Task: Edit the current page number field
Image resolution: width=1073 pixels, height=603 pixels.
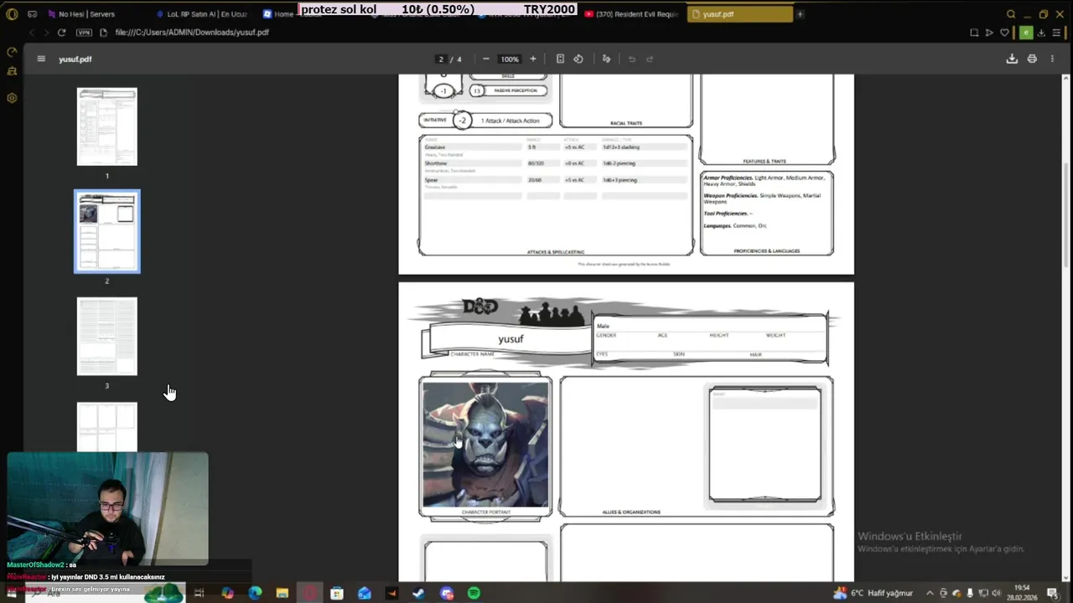Action: pos(441,59)
